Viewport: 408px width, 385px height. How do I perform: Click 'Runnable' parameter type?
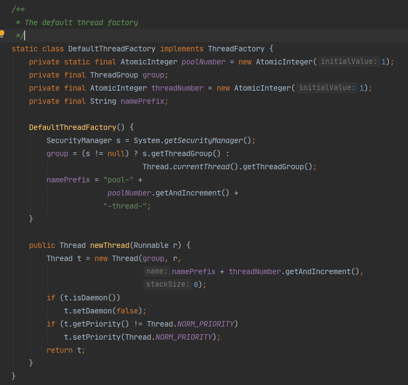pyautogui.click(x=151, y=245)
